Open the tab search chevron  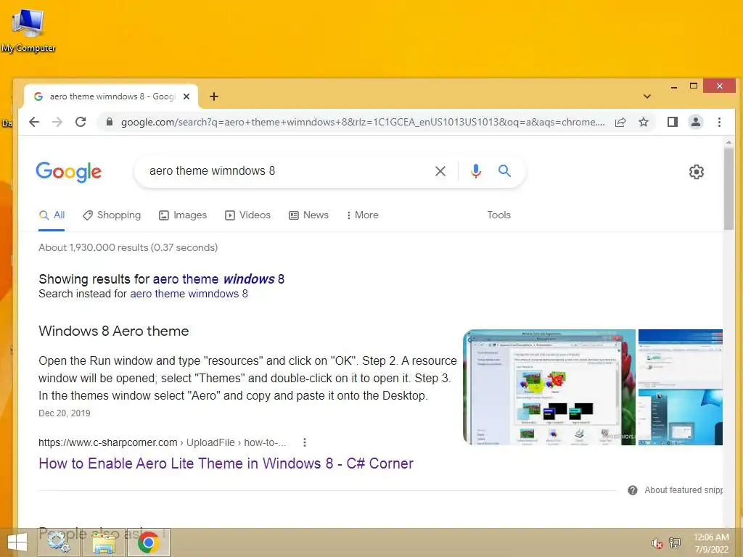coord(647,96)
